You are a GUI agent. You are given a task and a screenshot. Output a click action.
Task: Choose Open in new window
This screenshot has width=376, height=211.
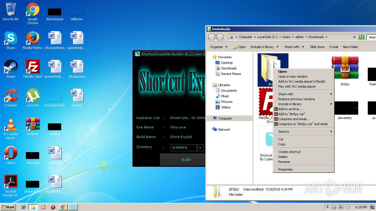[304, 76]
